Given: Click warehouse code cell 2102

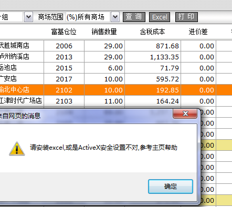Looking at the screenshot, I should [x=64, y=90].
